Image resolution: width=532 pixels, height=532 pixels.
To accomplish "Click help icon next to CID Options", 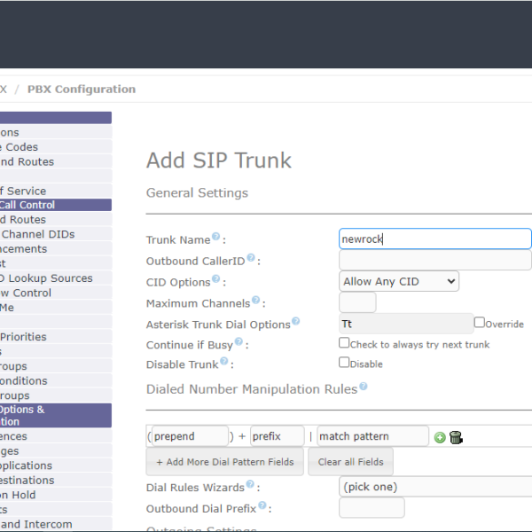I will click(216, 280).
